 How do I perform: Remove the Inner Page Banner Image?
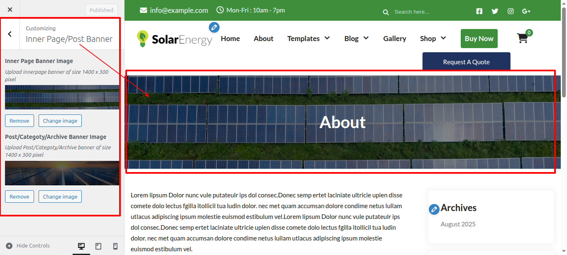(20, 121)
